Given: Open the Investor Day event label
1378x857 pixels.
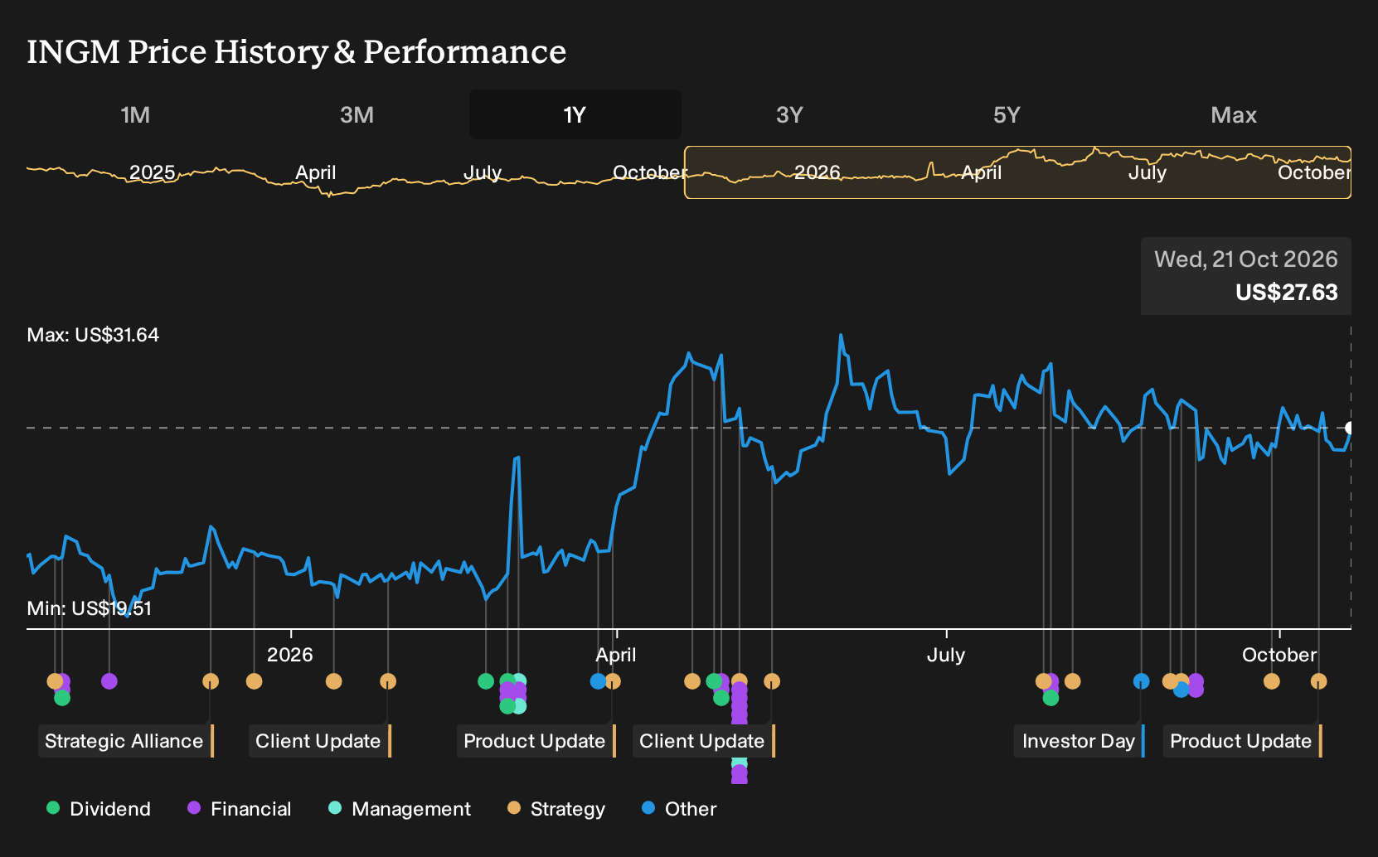Looking at the screenshot, I should pyautogui.click(x=1080, y=741).
